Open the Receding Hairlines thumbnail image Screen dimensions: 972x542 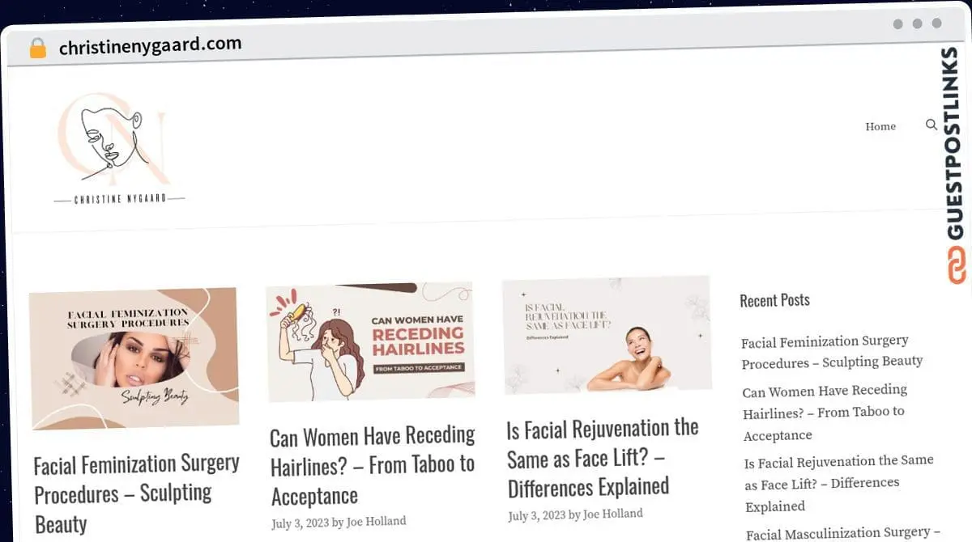click(370, 341)
